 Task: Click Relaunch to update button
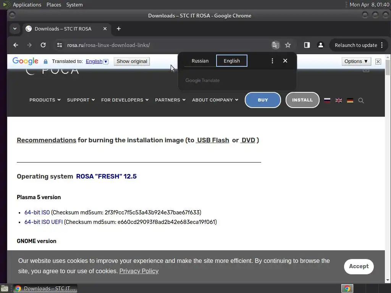pyautogui.click(x=359, y=45)
